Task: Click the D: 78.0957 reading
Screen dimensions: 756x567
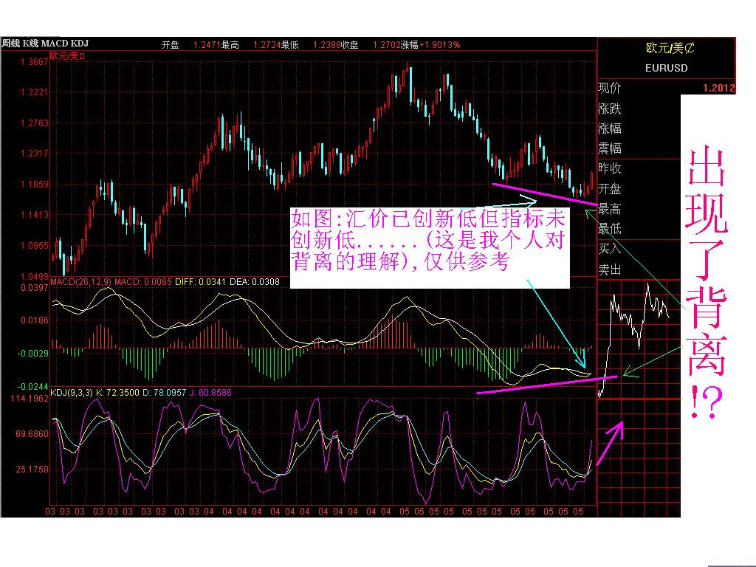Action: [164, 393]
